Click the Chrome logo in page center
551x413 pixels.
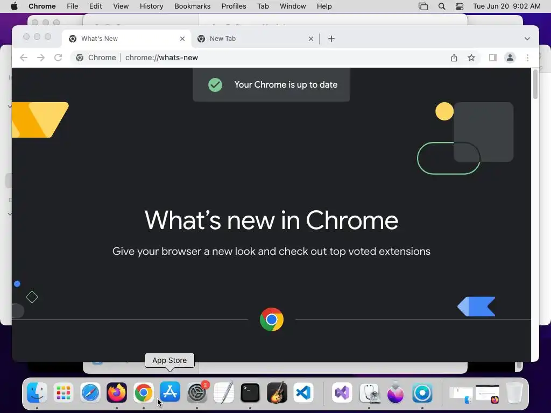click(272, 319)
